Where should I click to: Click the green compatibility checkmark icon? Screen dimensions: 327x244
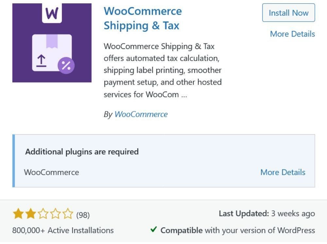153,229
